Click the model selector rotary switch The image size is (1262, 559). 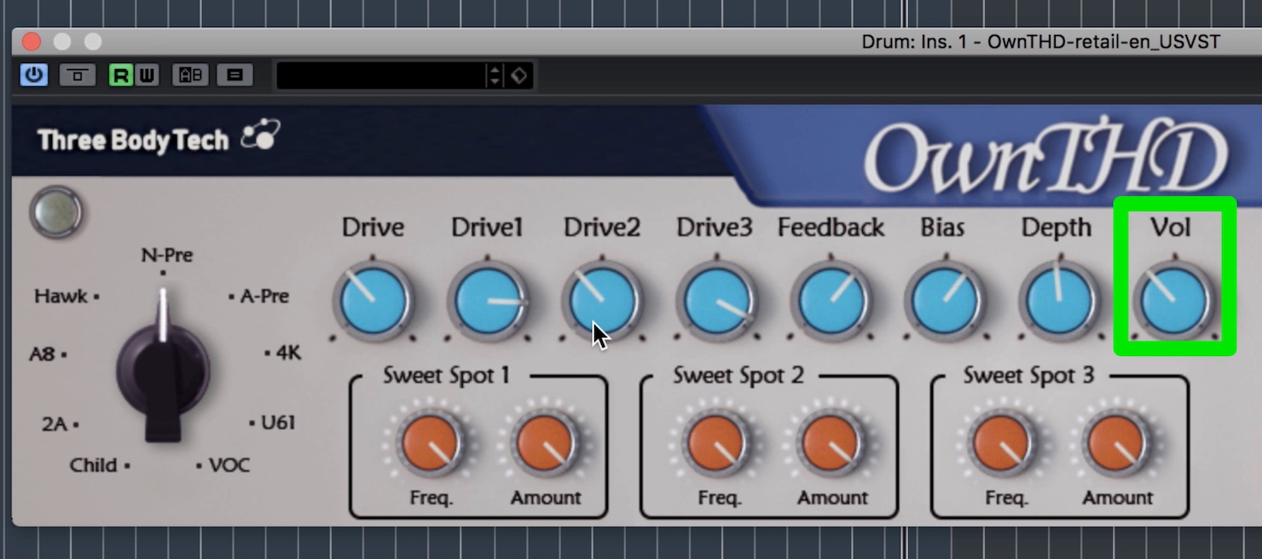(163, 366)
